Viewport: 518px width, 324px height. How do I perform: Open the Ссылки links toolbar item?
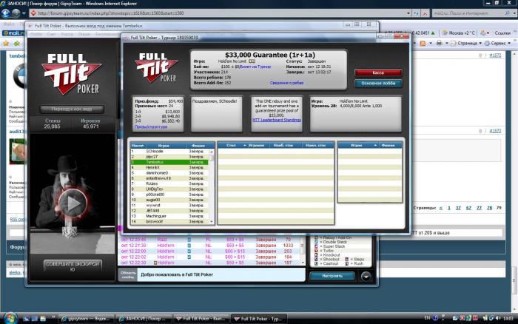point(502,33)
